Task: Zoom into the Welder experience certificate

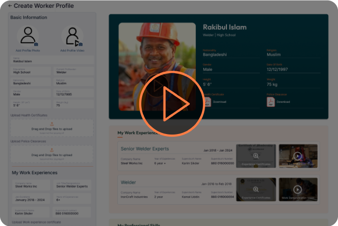Action: 256,189
